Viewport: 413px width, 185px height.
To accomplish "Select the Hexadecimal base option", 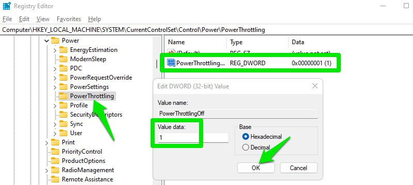I will point(246,137).
